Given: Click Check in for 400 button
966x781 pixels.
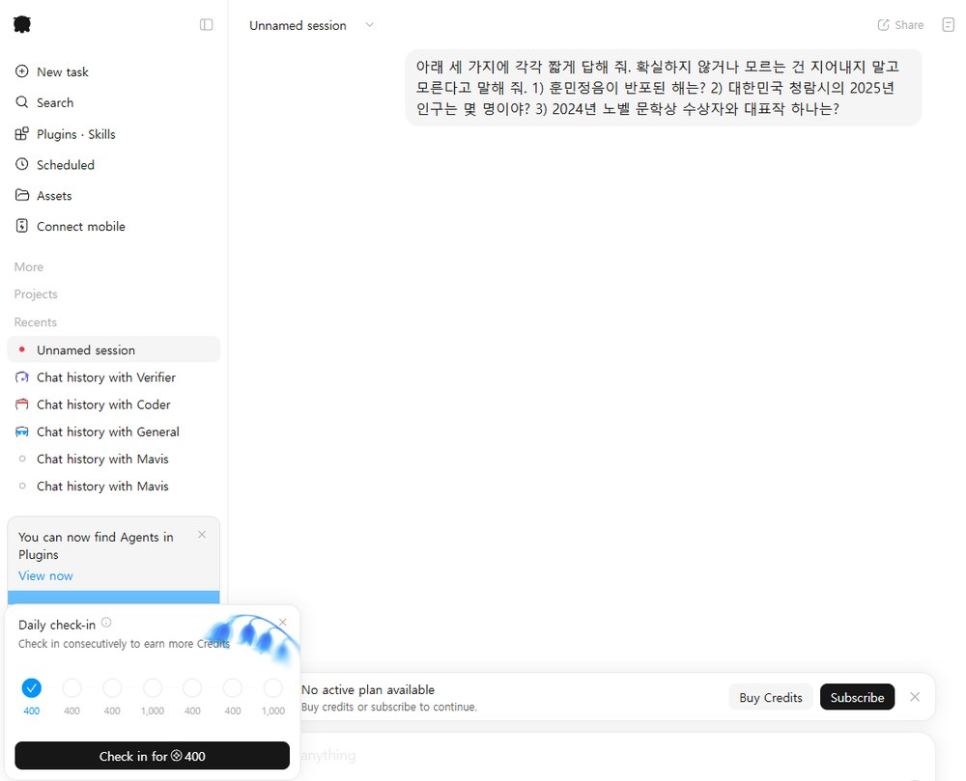Looking at the screenshot, I should [153, 756].
